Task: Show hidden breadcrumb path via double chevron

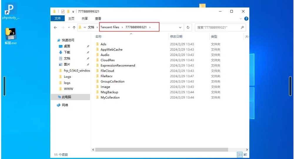Action: click(85, 27)
